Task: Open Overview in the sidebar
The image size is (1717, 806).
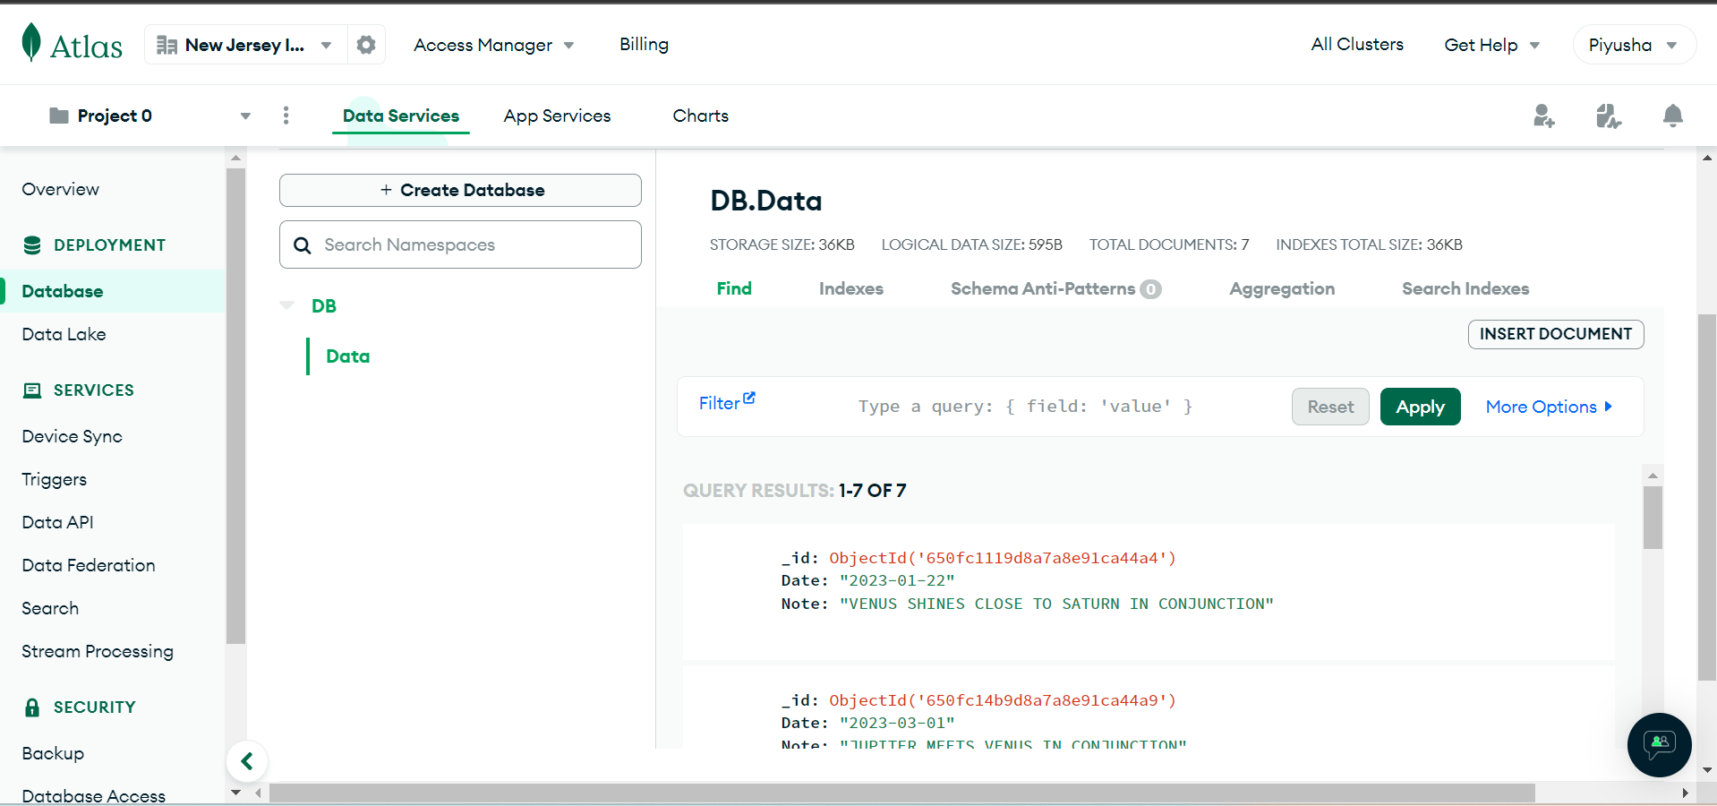Action: pos(61,189)
